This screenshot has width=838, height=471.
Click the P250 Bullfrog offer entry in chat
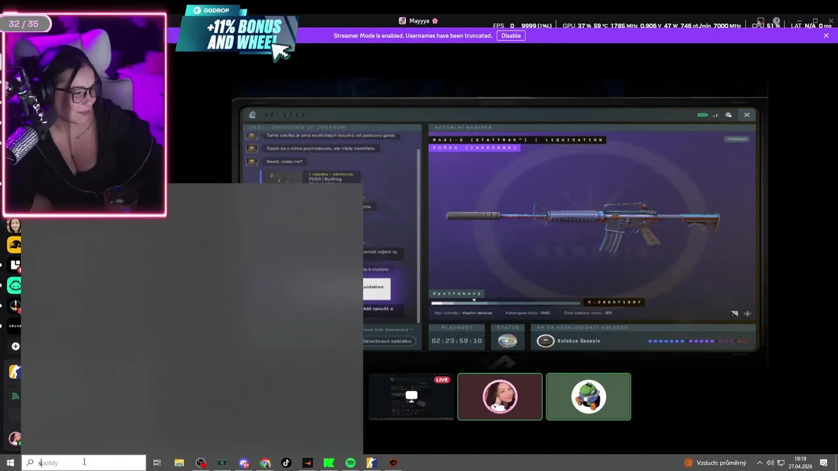pos(309,177)
